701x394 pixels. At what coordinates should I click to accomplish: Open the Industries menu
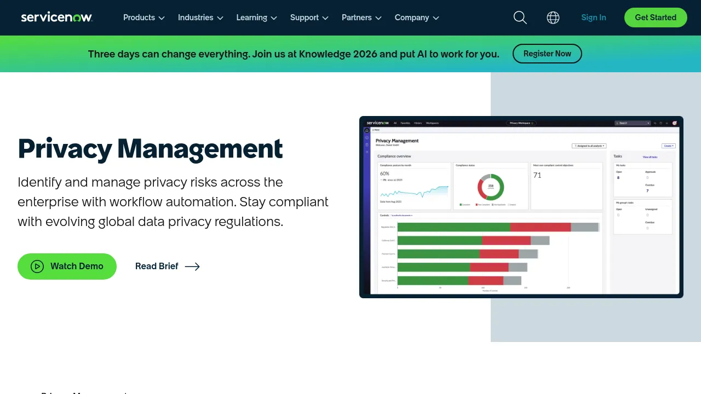tap(200, 18)
